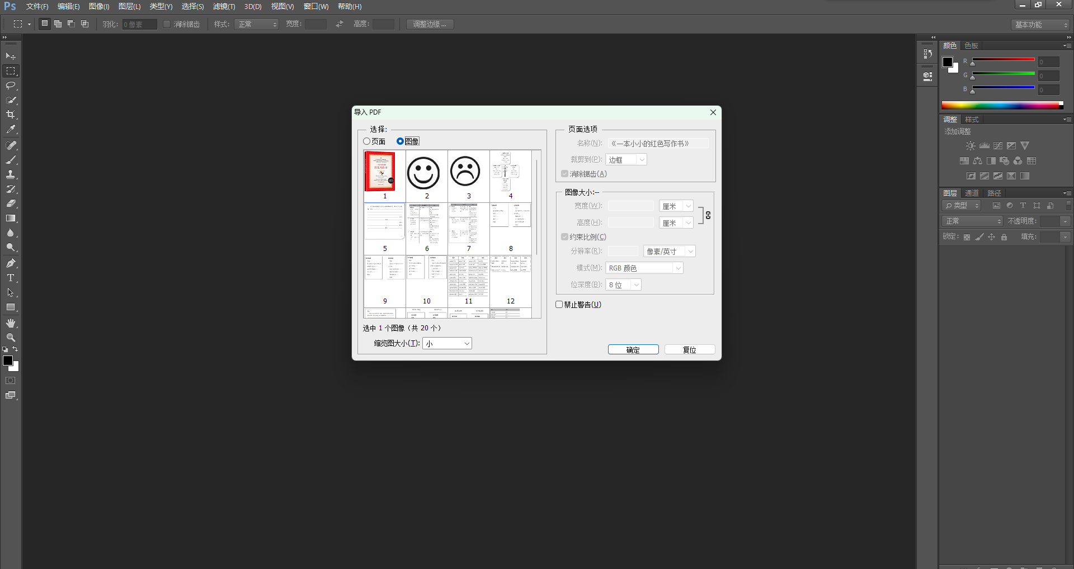
Task: Select the Lasso tool
Action: (x=11, y=86)
